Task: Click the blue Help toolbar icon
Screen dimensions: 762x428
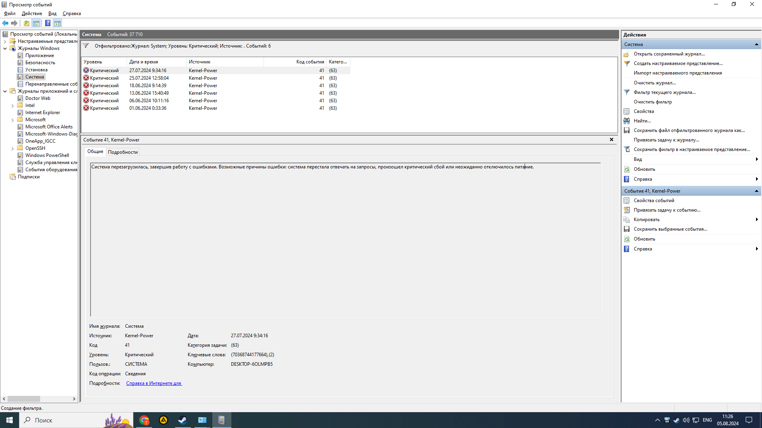Action: point(48,23)
